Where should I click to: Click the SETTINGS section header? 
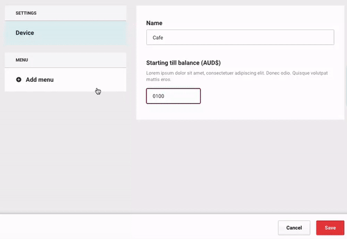[65, 13]
